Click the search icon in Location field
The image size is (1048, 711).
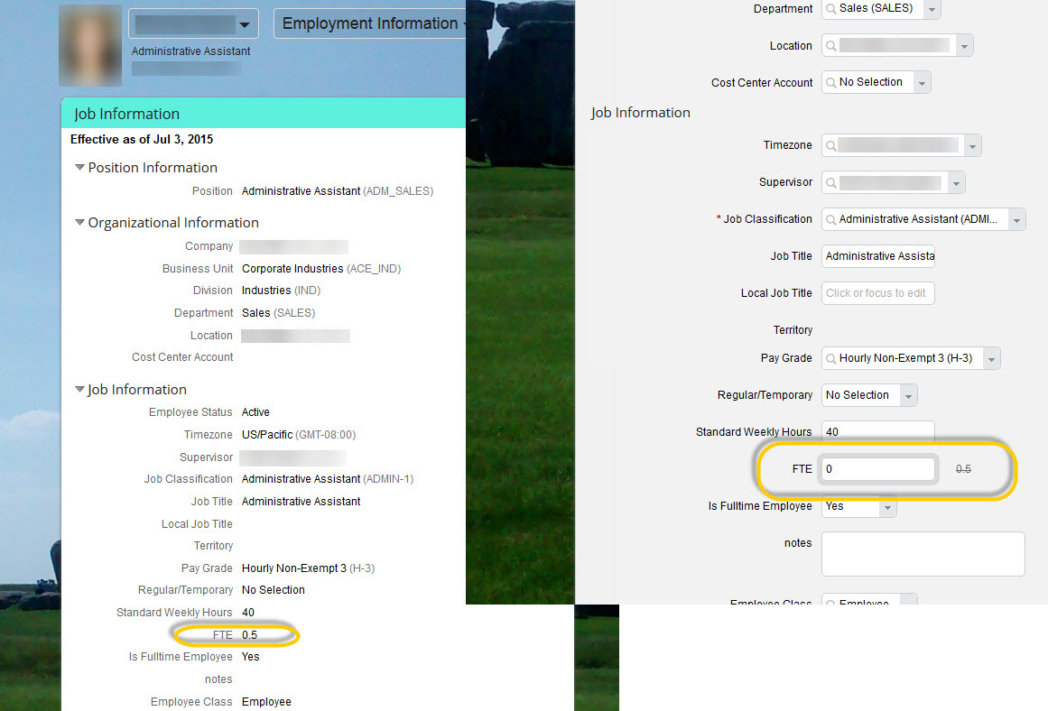pos(830,46)
